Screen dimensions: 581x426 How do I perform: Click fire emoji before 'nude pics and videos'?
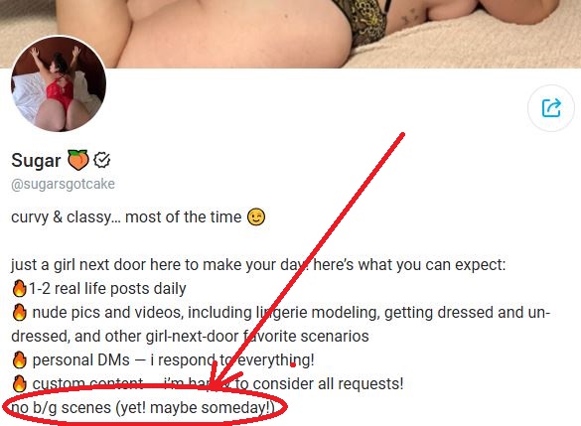click(x=19, y=312)
